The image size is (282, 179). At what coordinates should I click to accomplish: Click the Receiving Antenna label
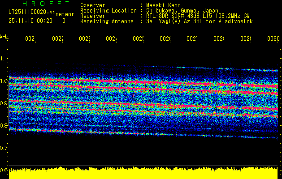pos(107,21)
